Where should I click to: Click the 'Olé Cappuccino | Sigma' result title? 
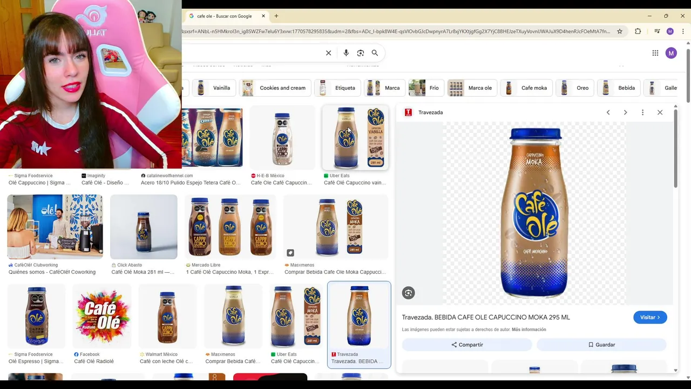click(39, 183)
